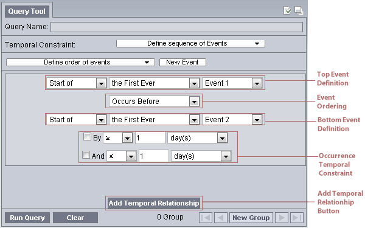Go to previous group arrow button

point(221,218)
